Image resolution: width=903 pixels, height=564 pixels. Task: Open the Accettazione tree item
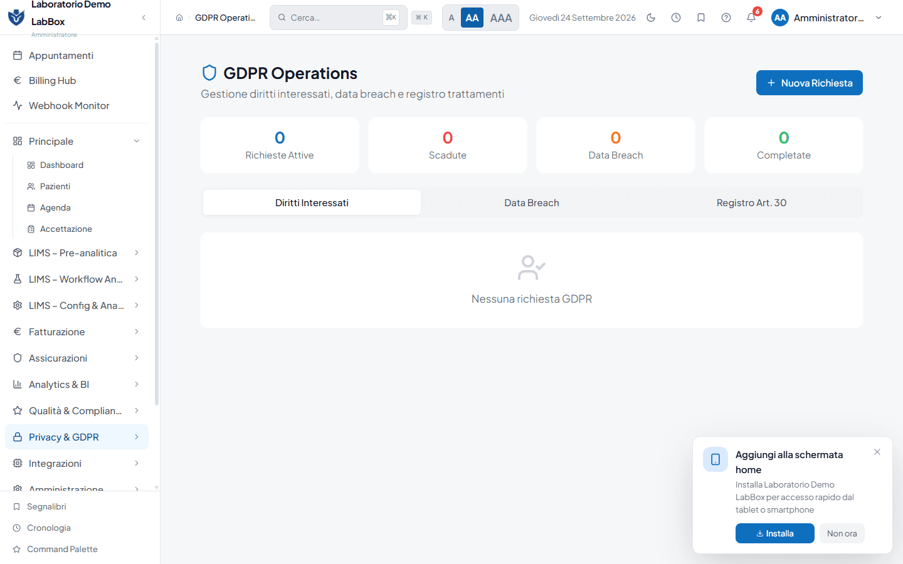84,229
